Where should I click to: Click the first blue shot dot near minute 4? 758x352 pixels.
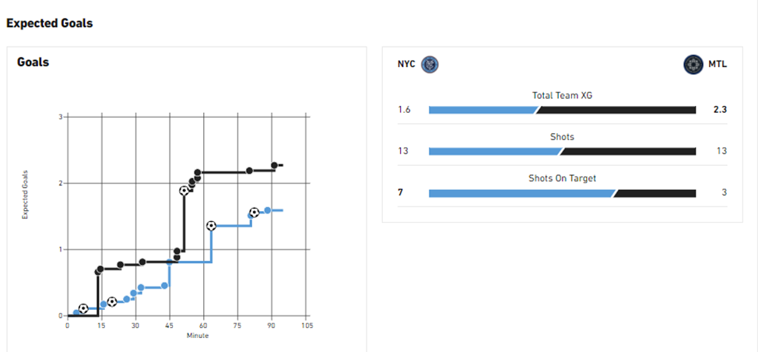pos(76,312)
